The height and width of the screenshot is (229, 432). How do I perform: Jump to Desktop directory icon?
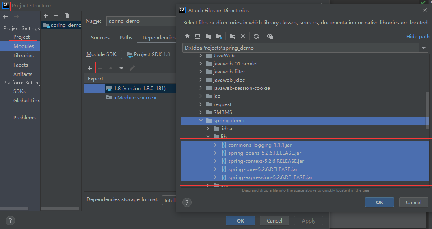pyautogui.click(x=198, y=36)
